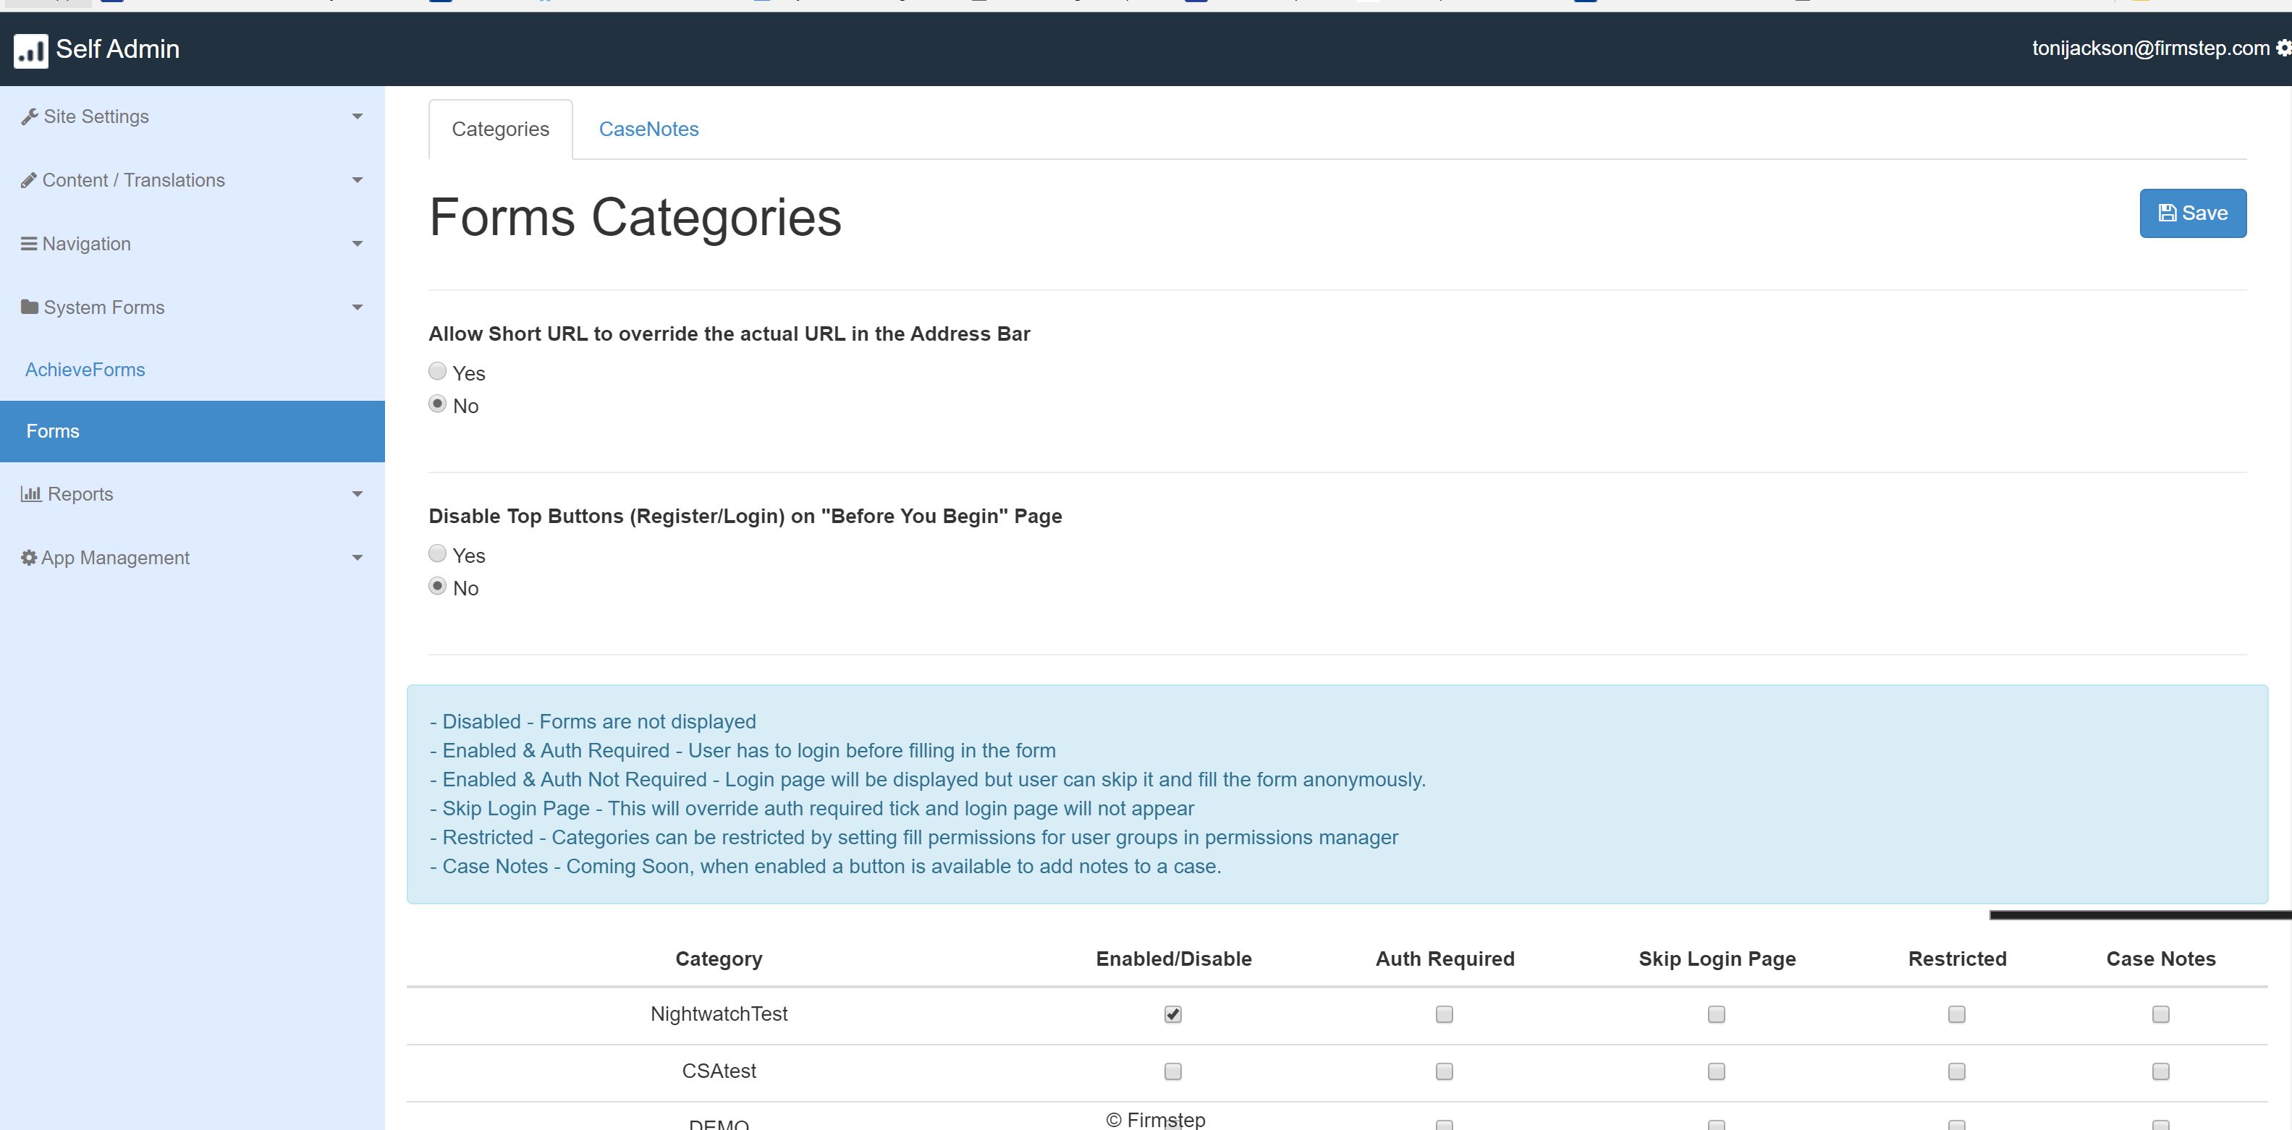Click the hamburger icon beside Navigation

pos(28,244)
